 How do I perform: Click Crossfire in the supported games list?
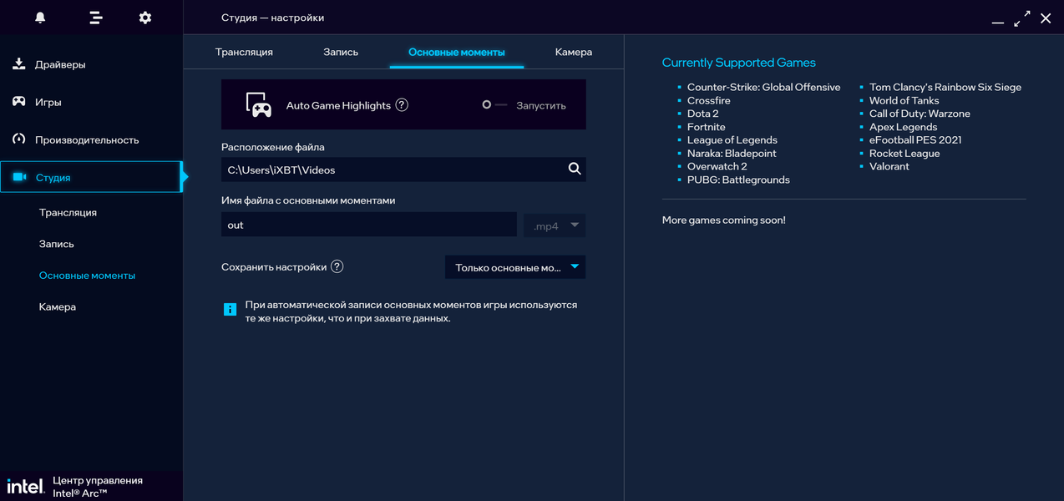[x=709, y=100]
